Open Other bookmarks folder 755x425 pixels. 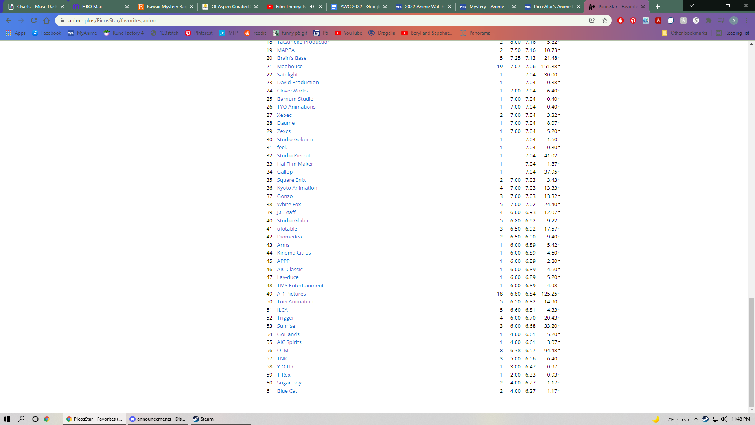[x=685, y=33]
